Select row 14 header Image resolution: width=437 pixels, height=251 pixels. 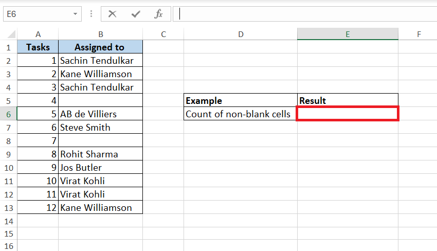tap(8, 221)
